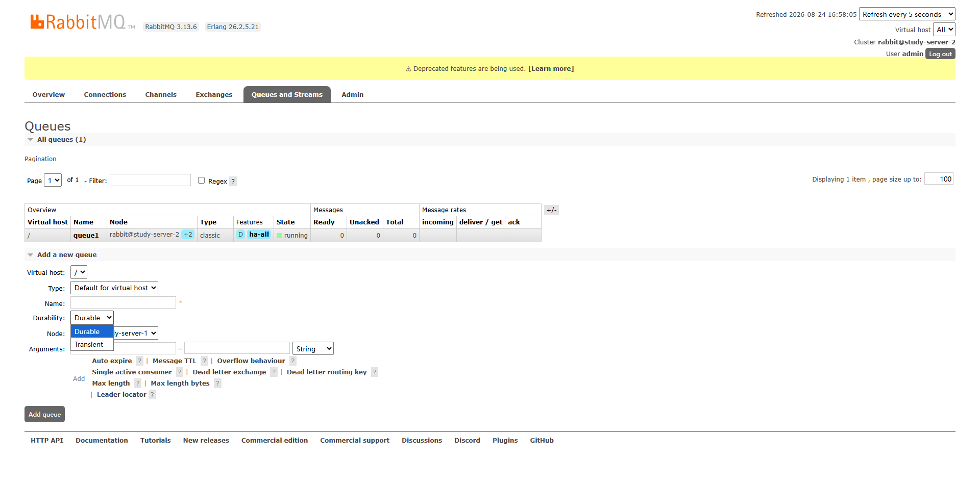This screenshot has width=980, height=486.
Task: Open the argument type String dropdown
Action: pyautogui.click(x=313, y=349)
